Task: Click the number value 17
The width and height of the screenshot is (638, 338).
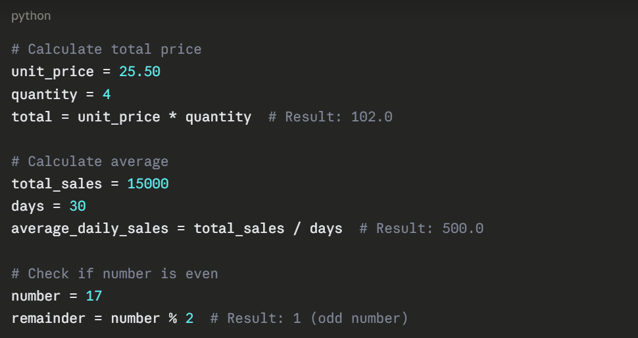Action: [94, 296]
